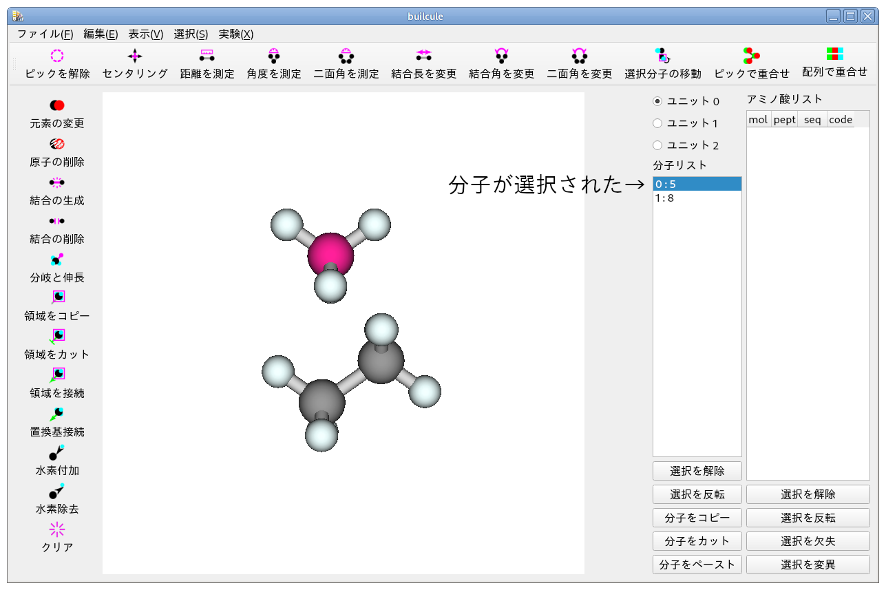
Task: Click the 距離を測定 toolbar icon
Action: (x=207, y=62)
